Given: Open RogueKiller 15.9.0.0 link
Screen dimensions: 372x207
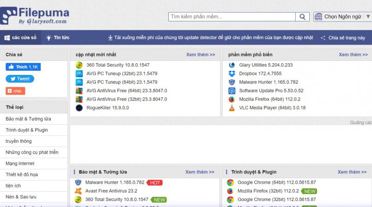Looking at the screenshot, I should pyautogui.click(x=108, y=108).
